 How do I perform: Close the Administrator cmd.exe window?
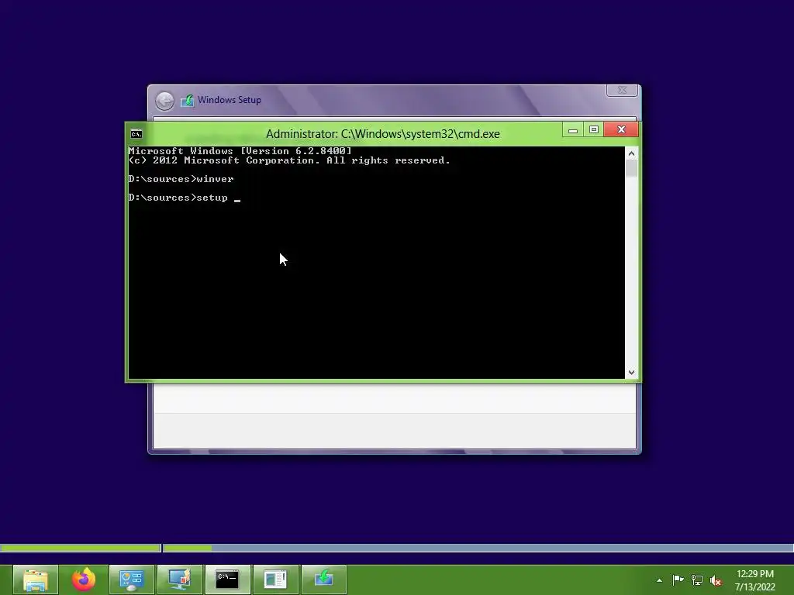(x=621, y=130)
